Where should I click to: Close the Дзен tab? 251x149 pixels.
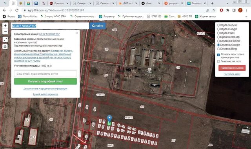(159, 4)
